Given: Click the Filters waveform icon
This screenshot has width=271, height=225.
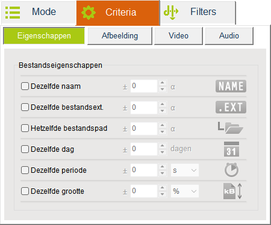Looking at the screenshot, I should (x=171, y=12).
